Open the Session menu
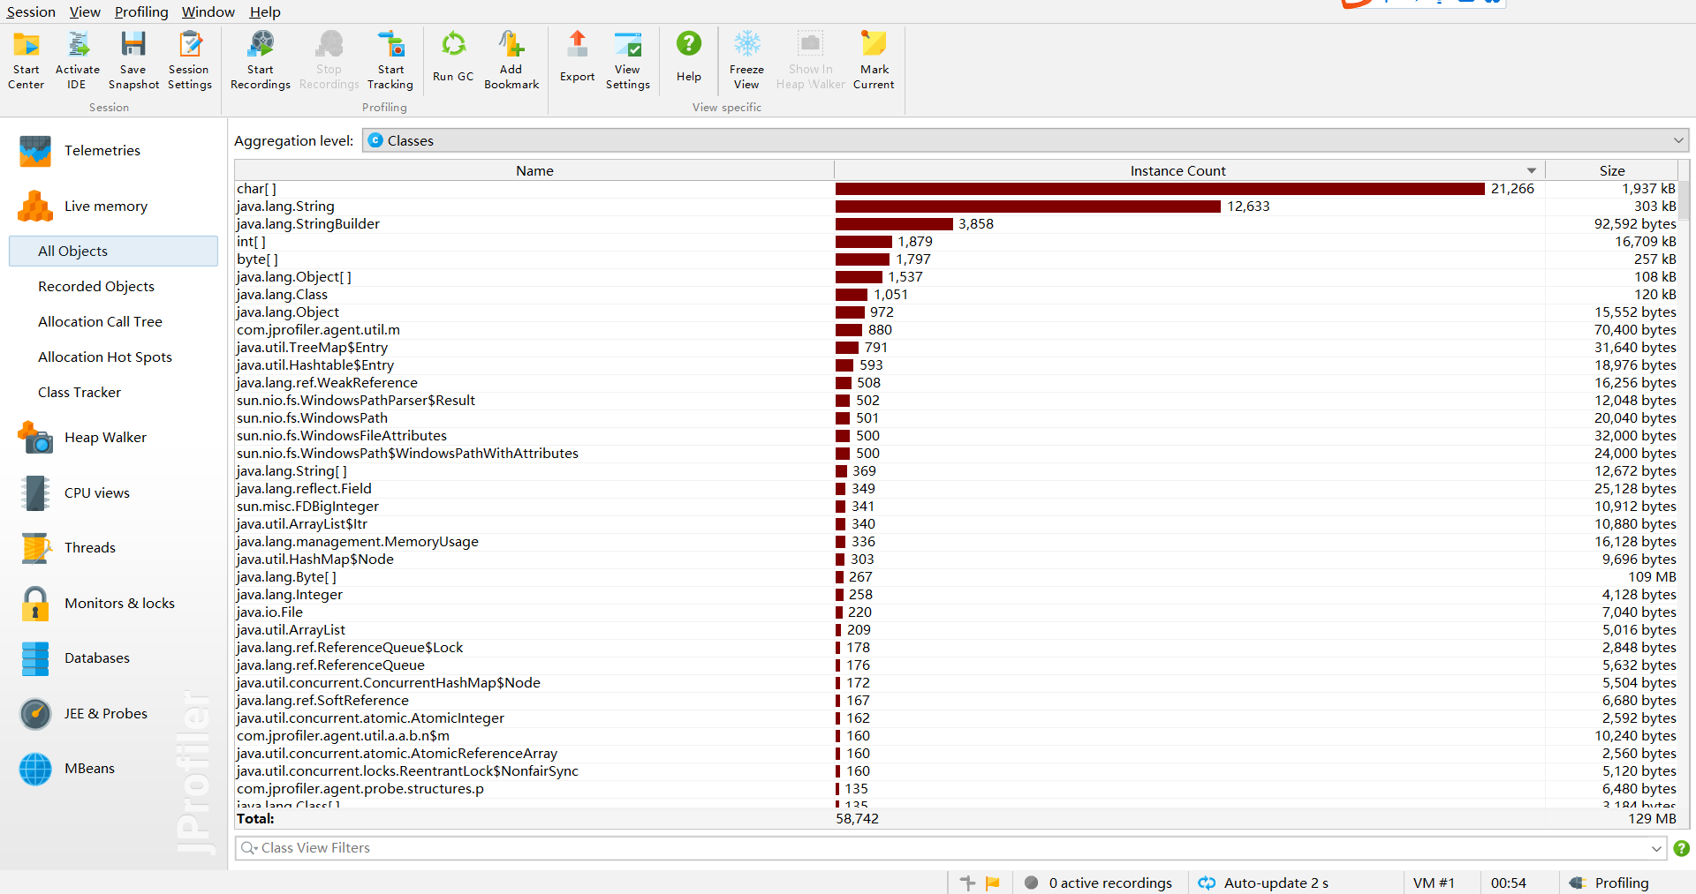The width and height of the screenshot is (1696, 894). (31, 11)
